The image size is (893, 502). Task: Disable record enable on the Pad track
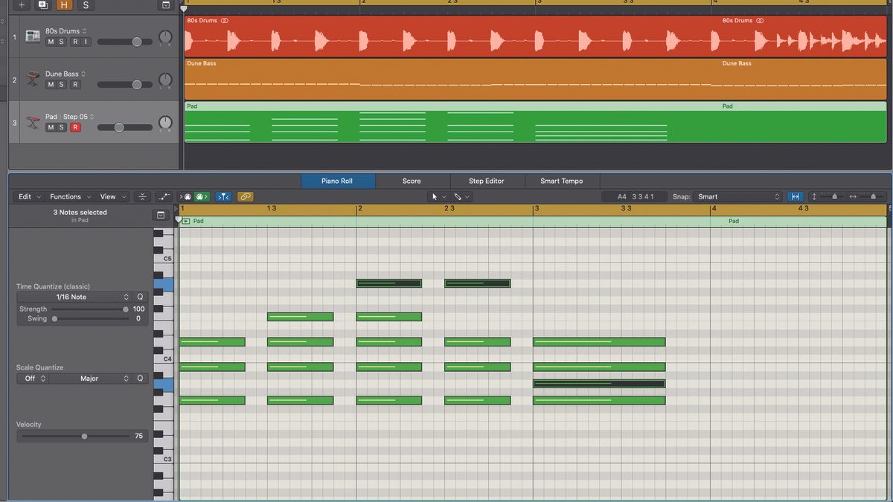(x=74, y=127)
